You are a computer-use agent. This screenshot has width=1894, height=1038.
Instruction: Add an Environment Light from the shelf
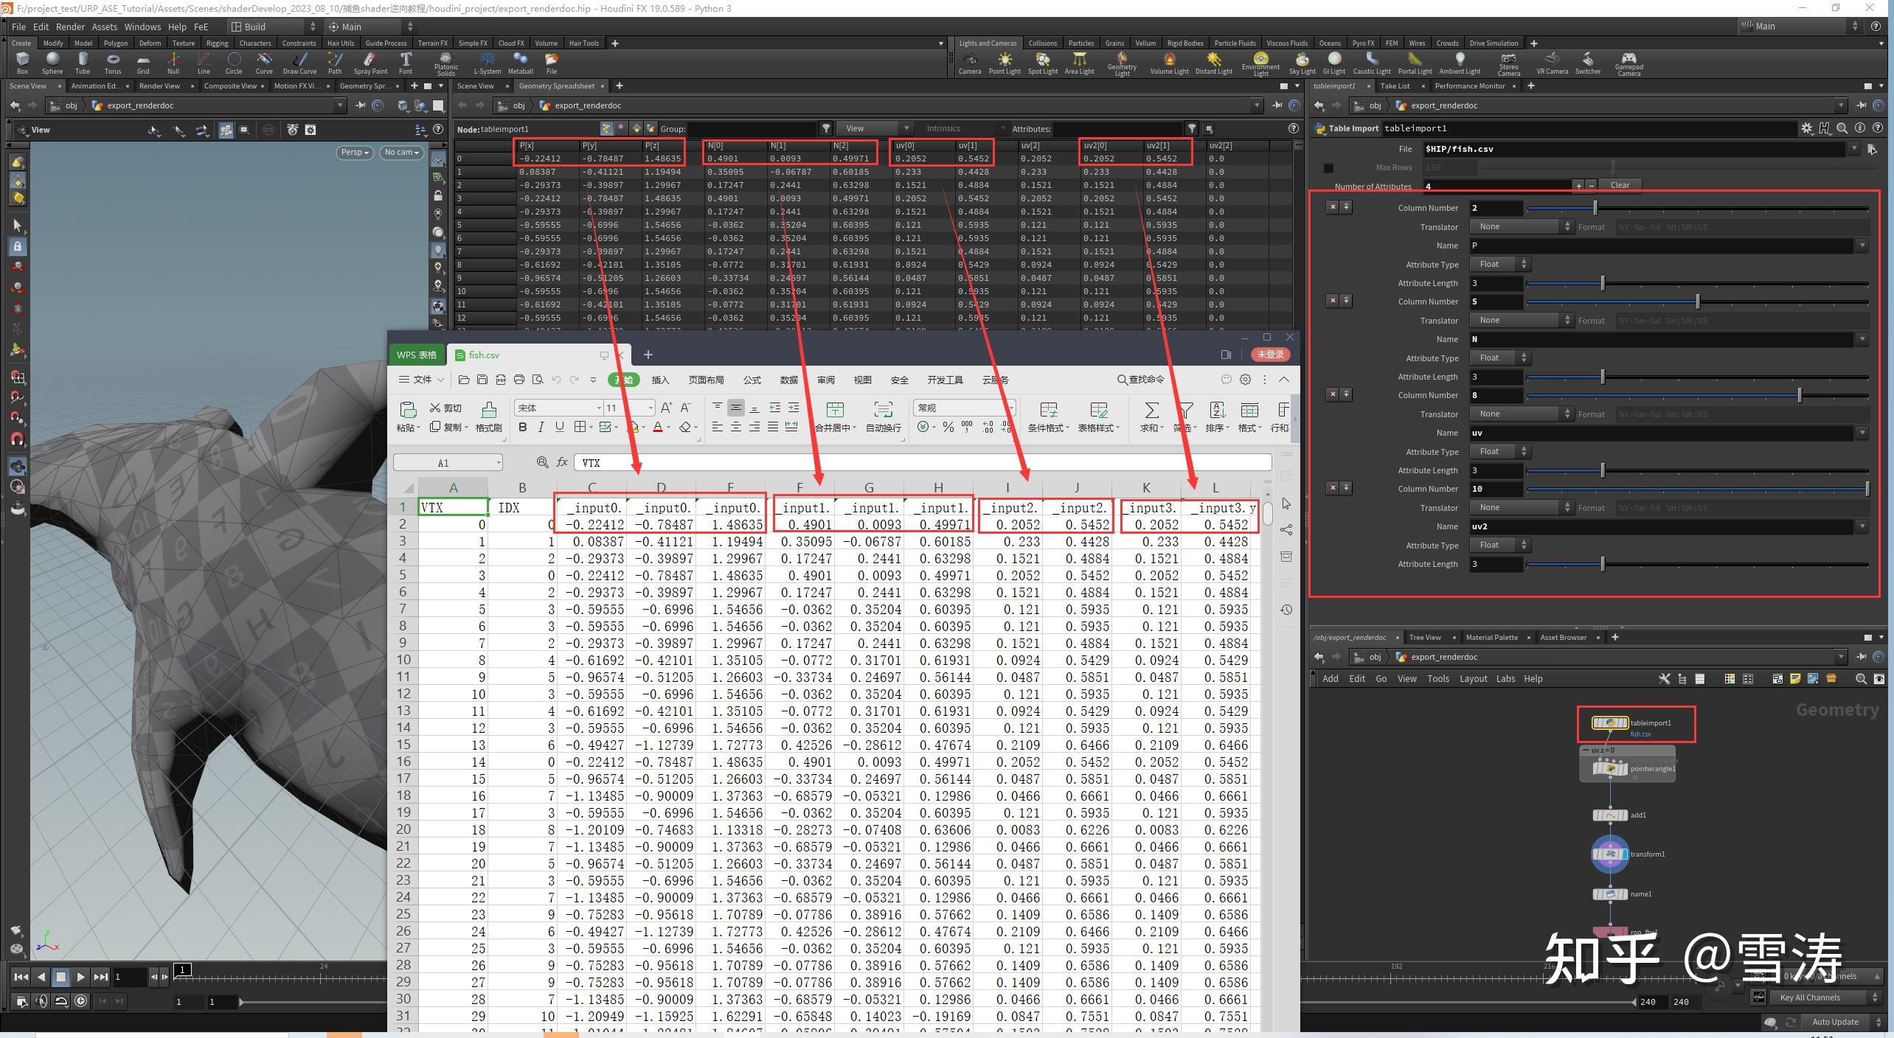click(x=1260, y=63)
